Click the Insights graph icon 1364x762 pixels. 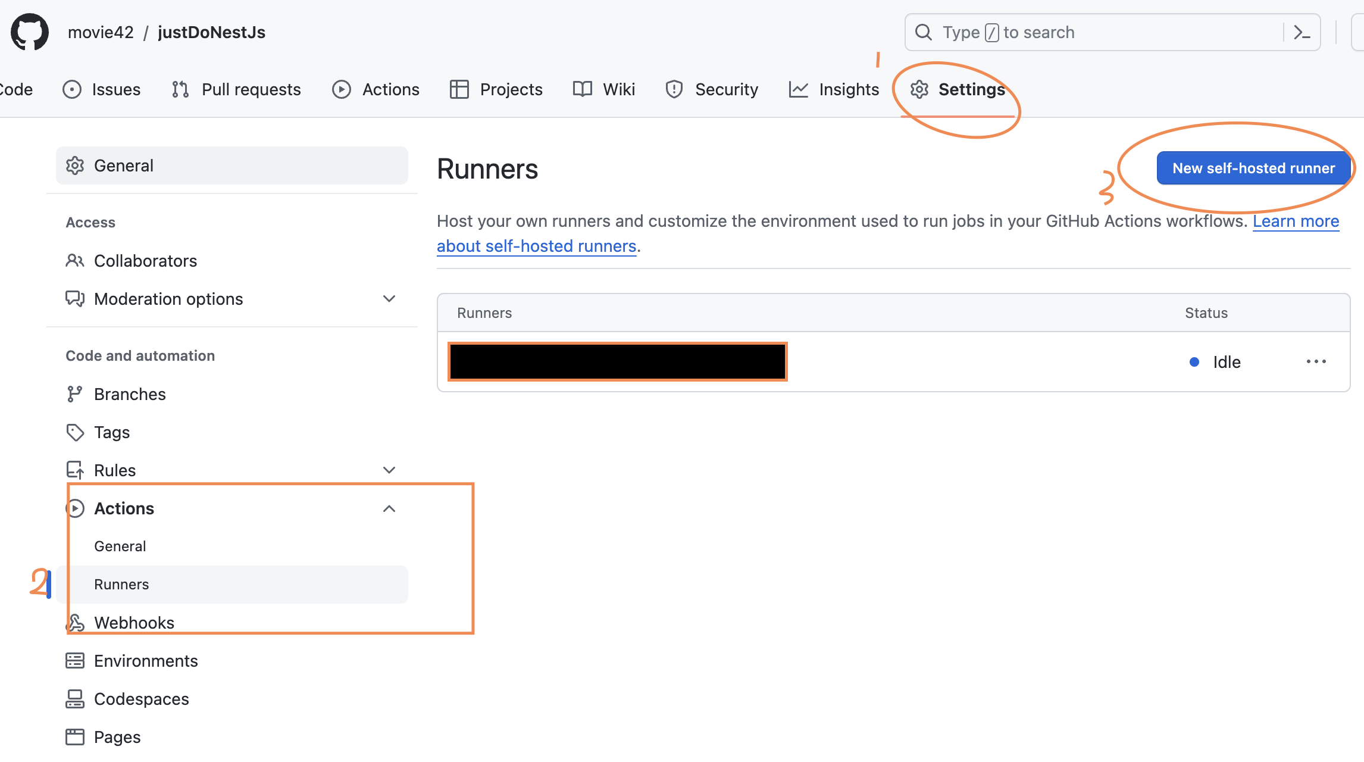coord(799,89)
